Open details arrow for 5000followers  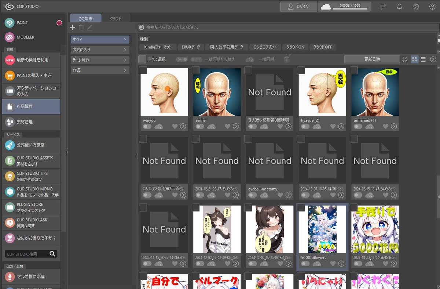coord(341,264)
